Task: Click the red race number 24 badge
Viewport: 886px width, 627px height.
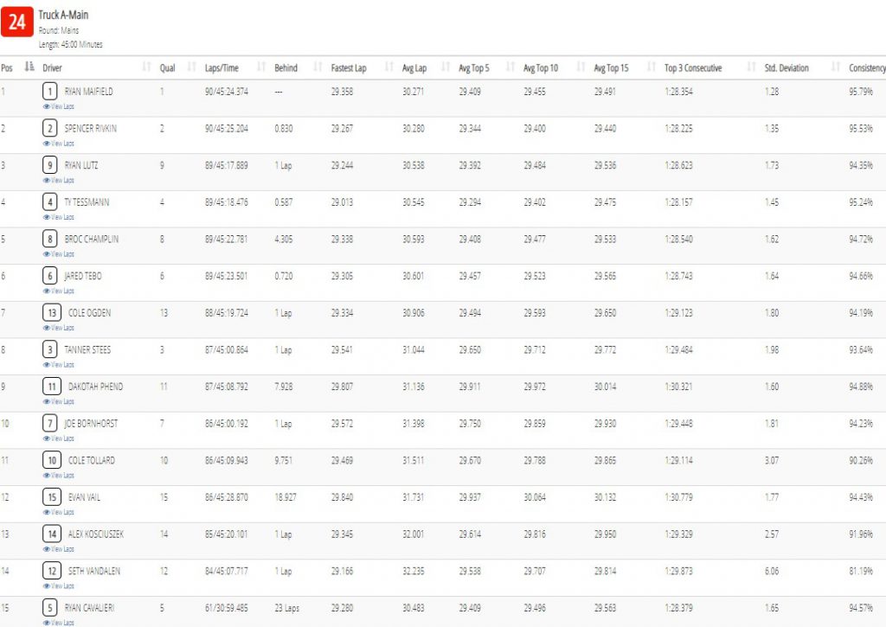Action: tap(17, 22)
